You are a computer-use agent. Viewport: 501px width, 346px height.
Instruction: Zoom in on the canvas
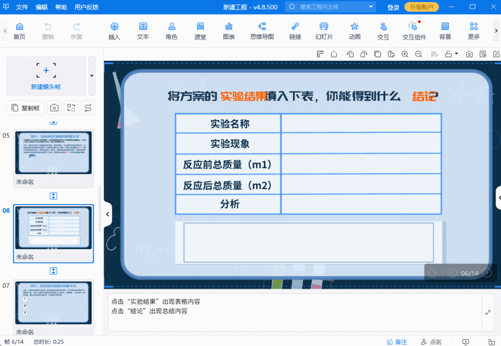(405, 54)
